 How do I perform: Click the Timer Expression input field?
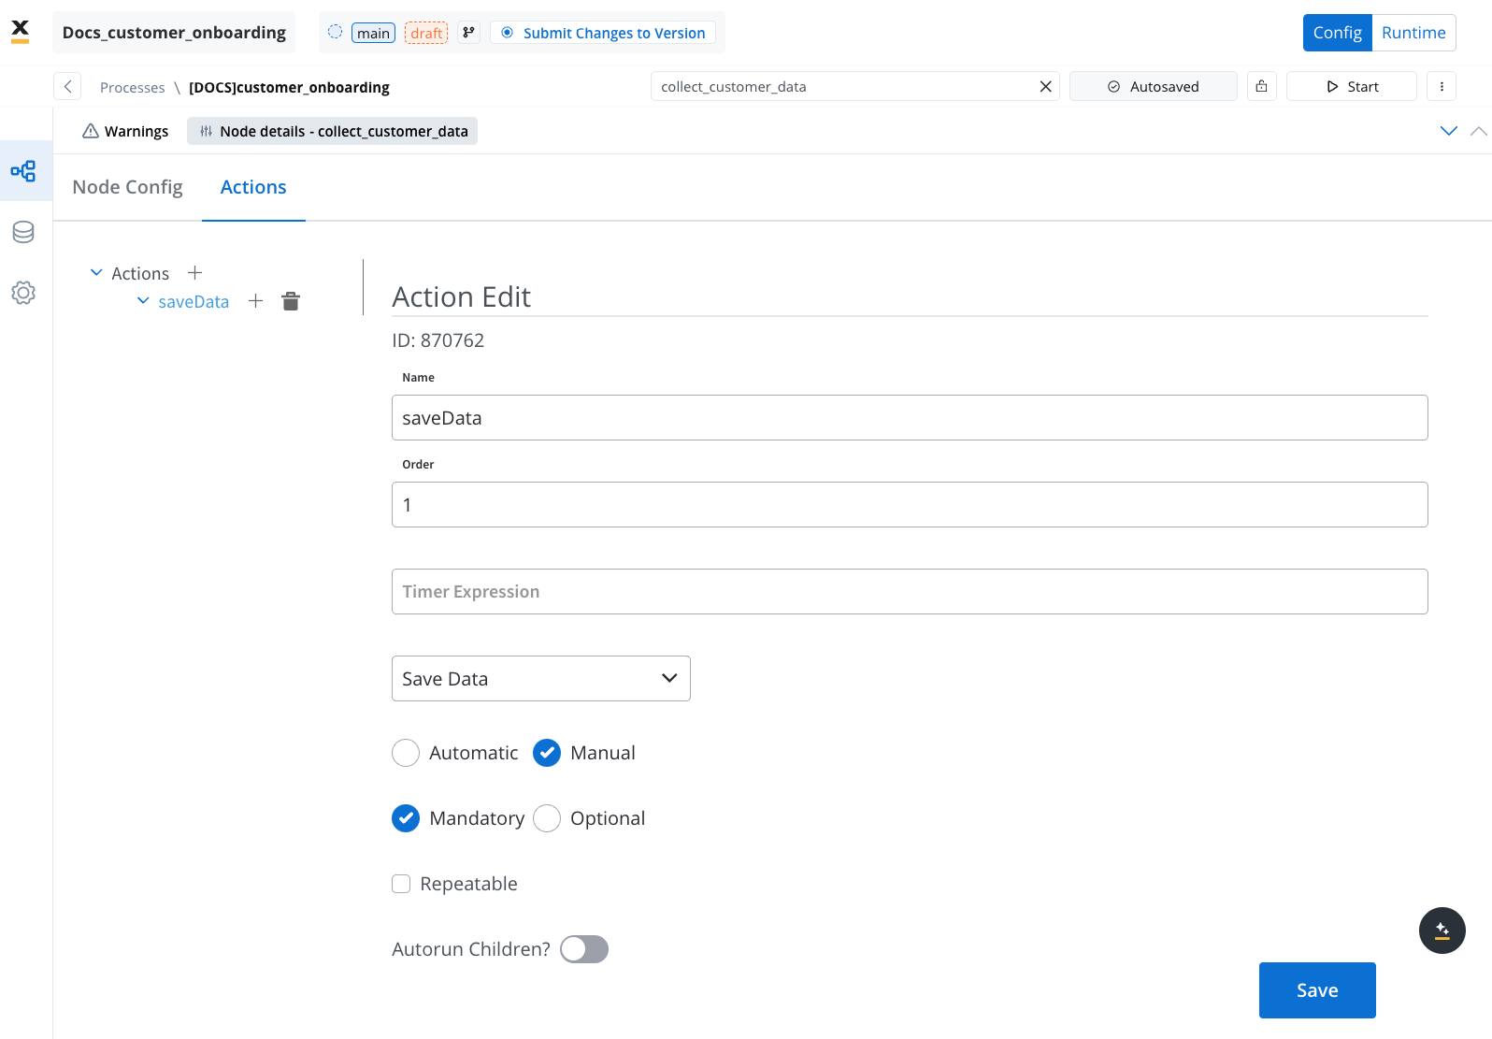click(910, 592)
